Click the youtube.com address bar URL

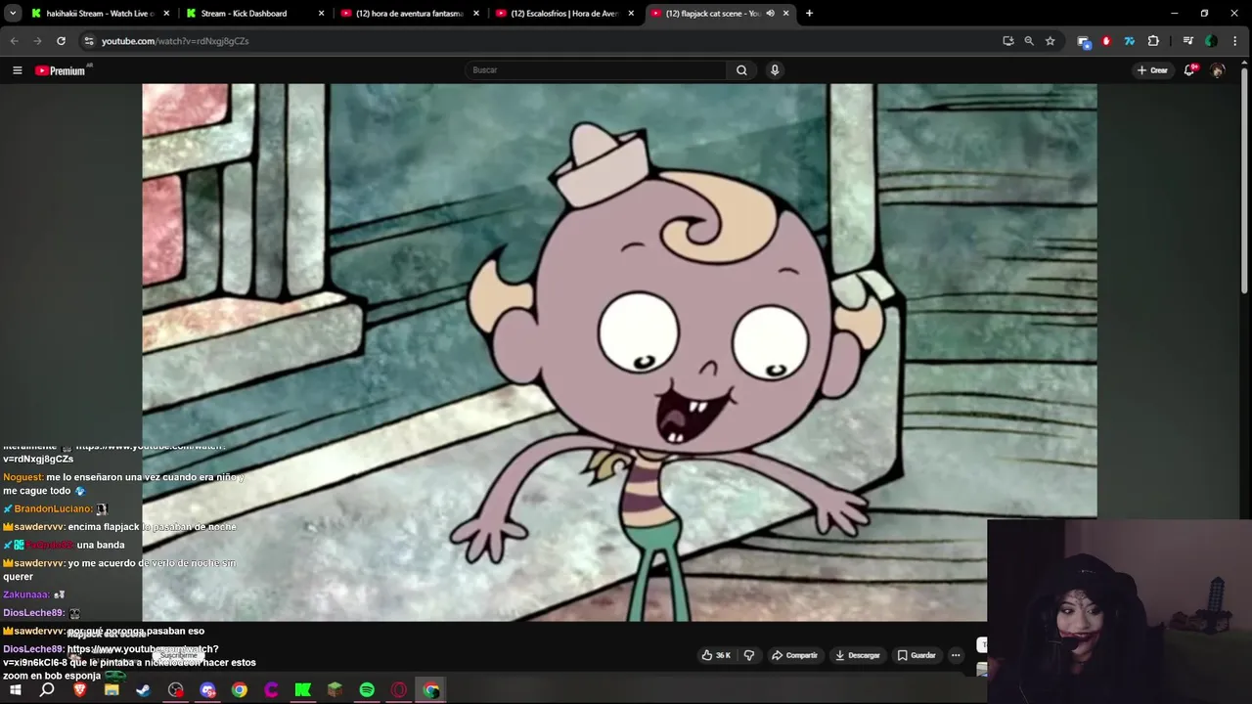coord(175,41)
